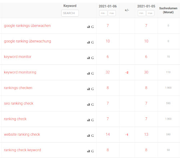Sort by the +/- column header
Image resolution: width=180 pixels, height=158 pixels.
click(127, 10)
